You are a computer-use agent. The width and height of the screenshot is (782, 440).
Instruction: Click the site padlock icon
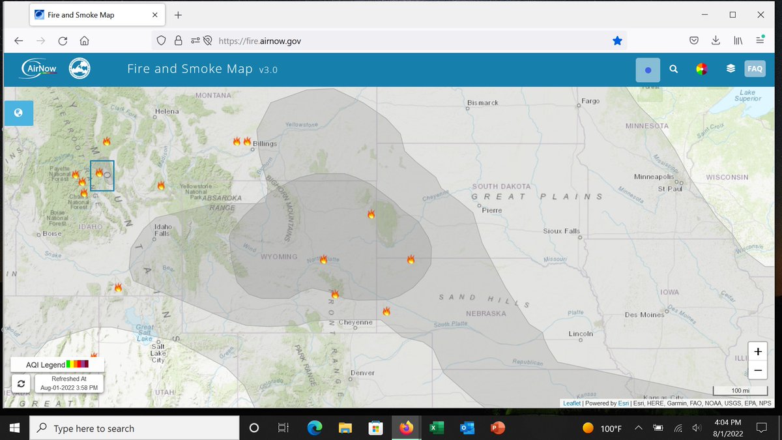pyautogui.click(x=178, y=40)
